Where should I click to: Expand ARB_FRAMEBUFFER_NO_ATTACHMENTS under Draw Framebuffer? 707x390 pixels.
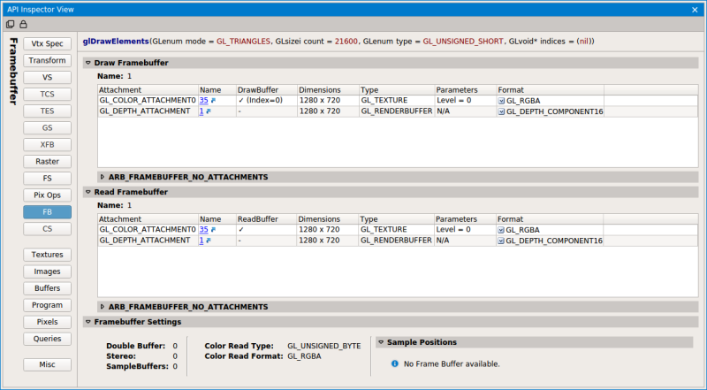pyautogui.click(x=103, y=177)
